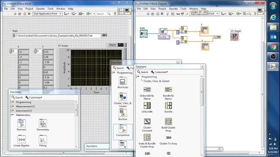Select the Unbundle By Name function
Viewport: 280px width, 157px height.
[x=147, y=93]
